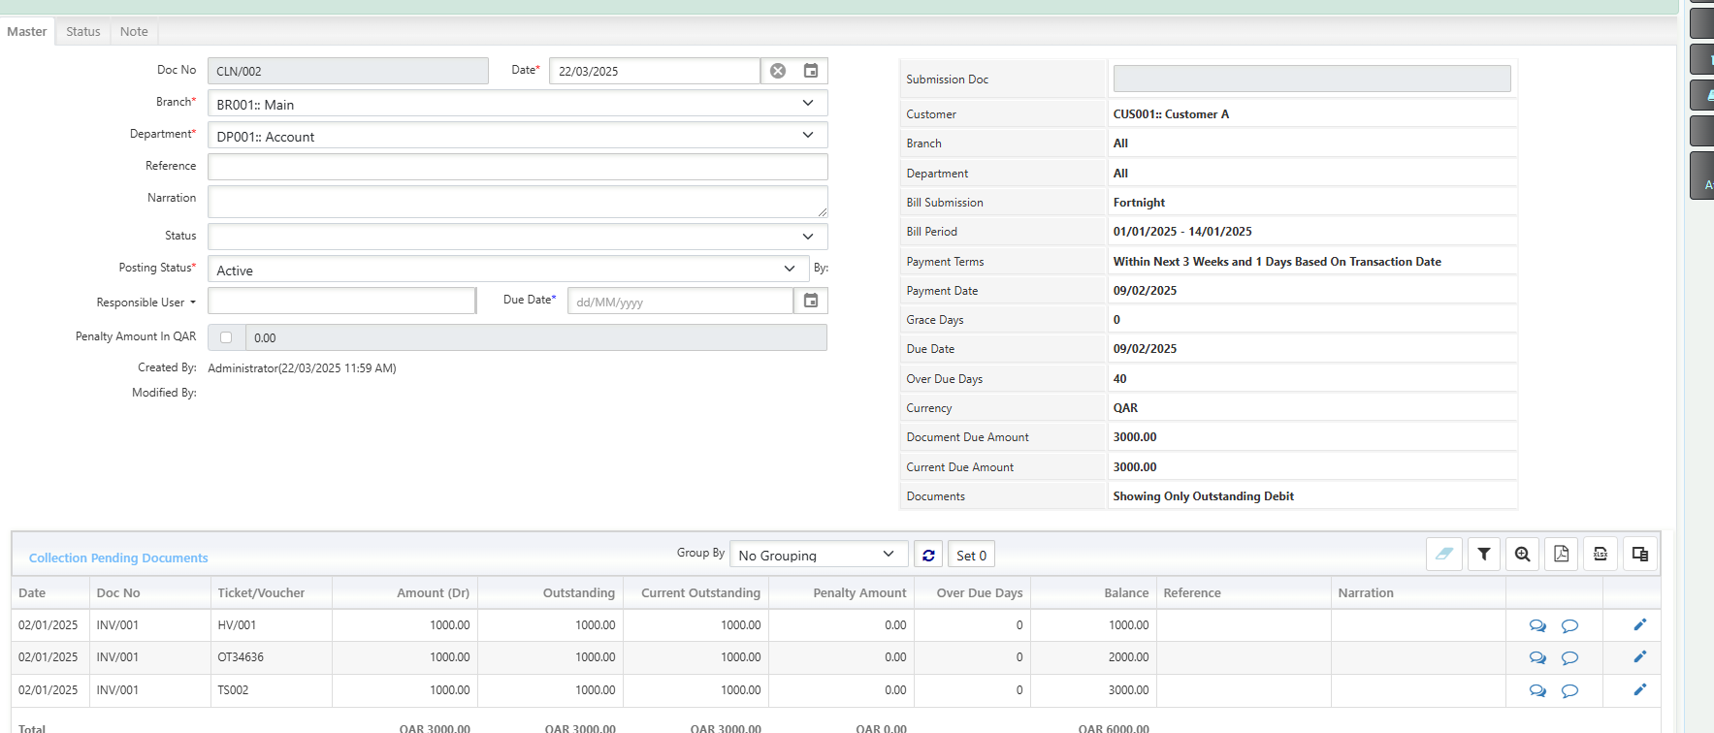Screen dimensions: 1714x733
Task: Click the Over Due Days value 40
Action: point(1119,379)
